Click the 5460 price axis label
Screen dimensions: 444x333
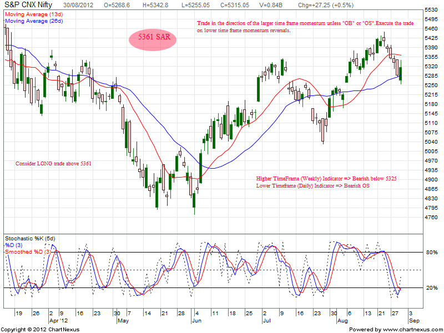431,29
